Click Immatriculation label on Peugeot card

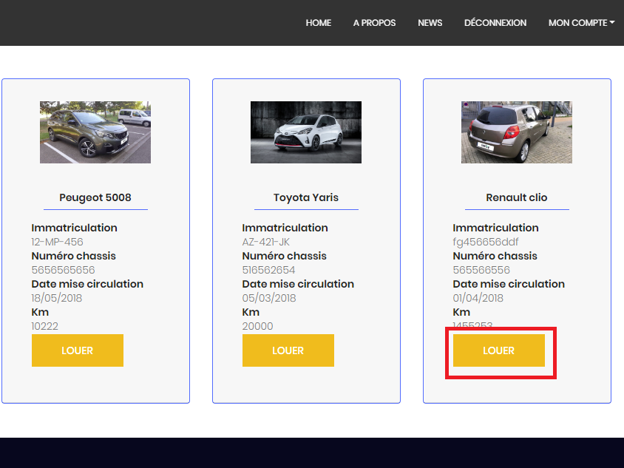pos(75,228)
